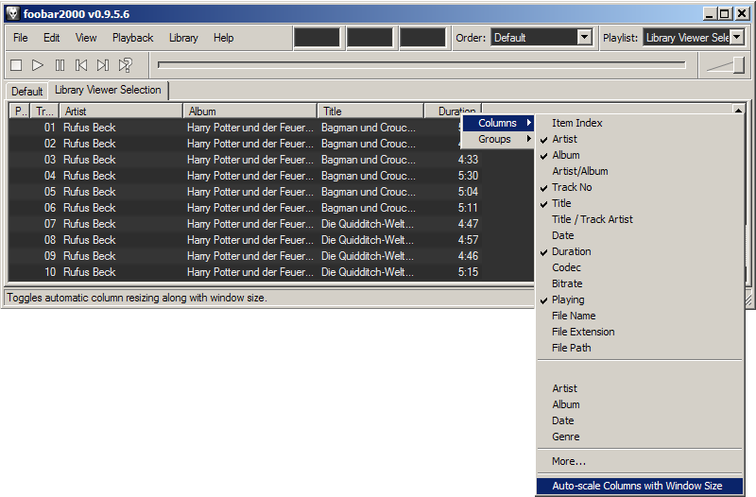Toggle the Track No column
Image resolution: width=756 pixels, height=497 pixels.
click(x=640, y=187)
